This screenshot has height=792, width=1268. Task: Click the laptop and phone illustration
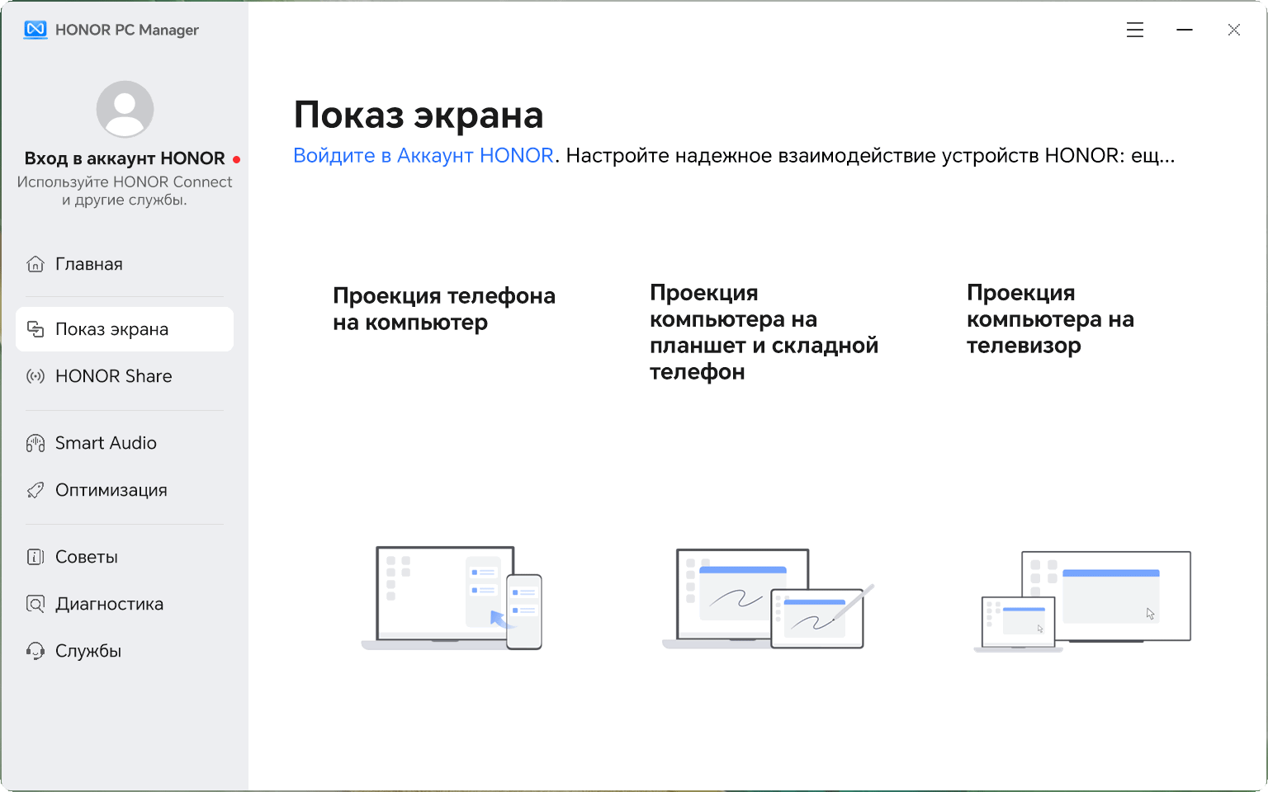[x=452, y=598]
